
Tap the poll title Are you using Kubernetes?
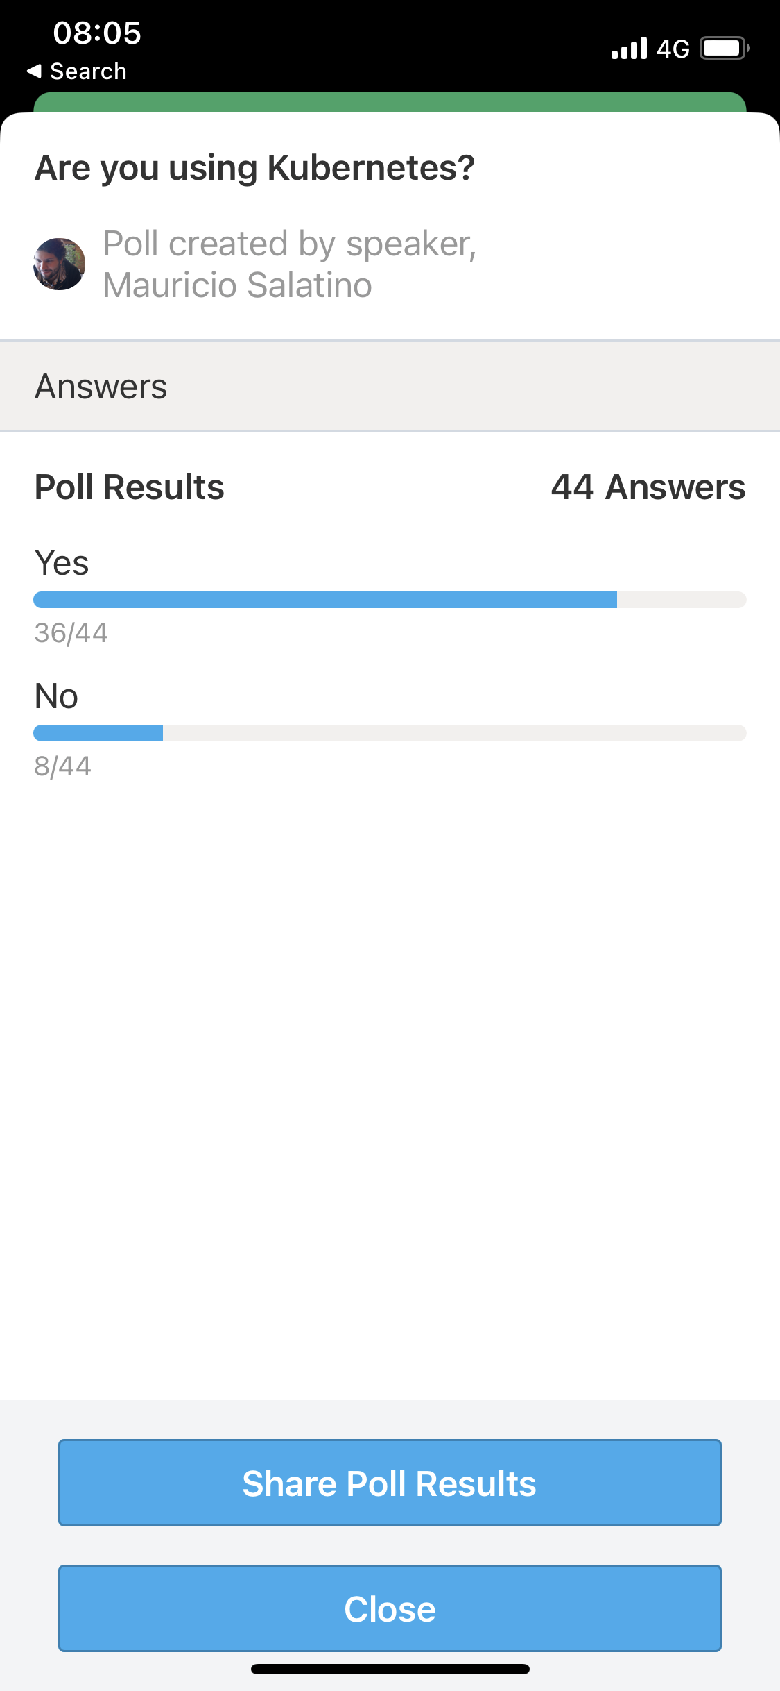point(255,168)
